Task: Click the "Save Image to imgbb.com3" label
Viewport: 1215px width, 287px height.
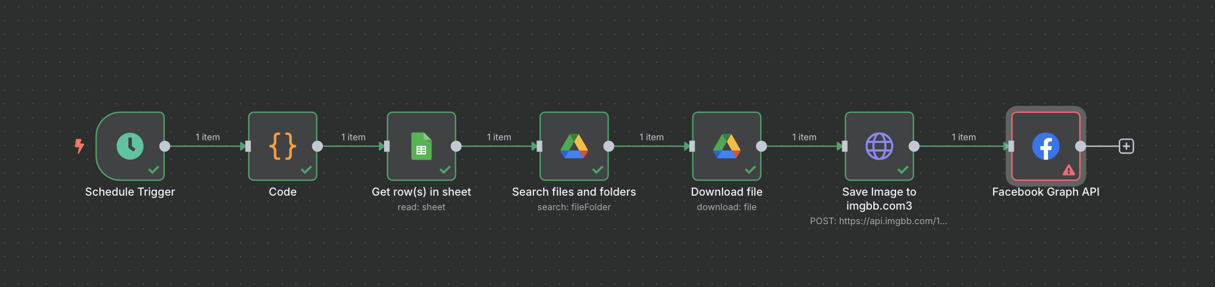Action: click(x=879, y=199)
